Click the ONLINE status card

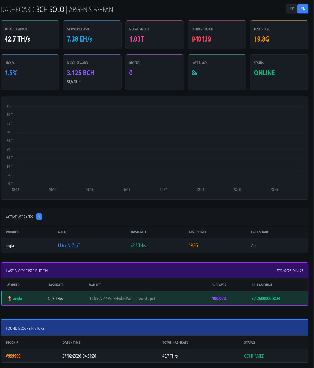[x=279, y=72]
